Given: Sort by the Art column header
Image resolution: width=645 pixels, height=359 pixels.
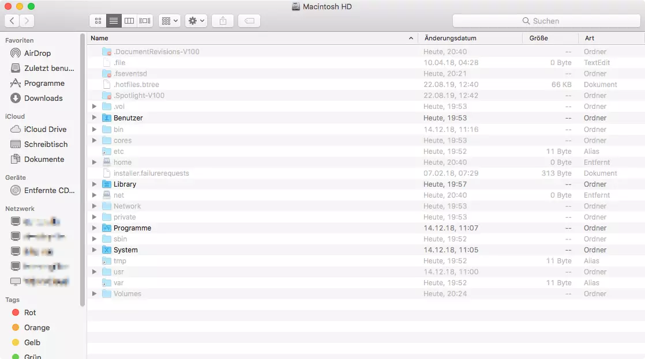Looking at the screenshot, I should click(612, 38).
